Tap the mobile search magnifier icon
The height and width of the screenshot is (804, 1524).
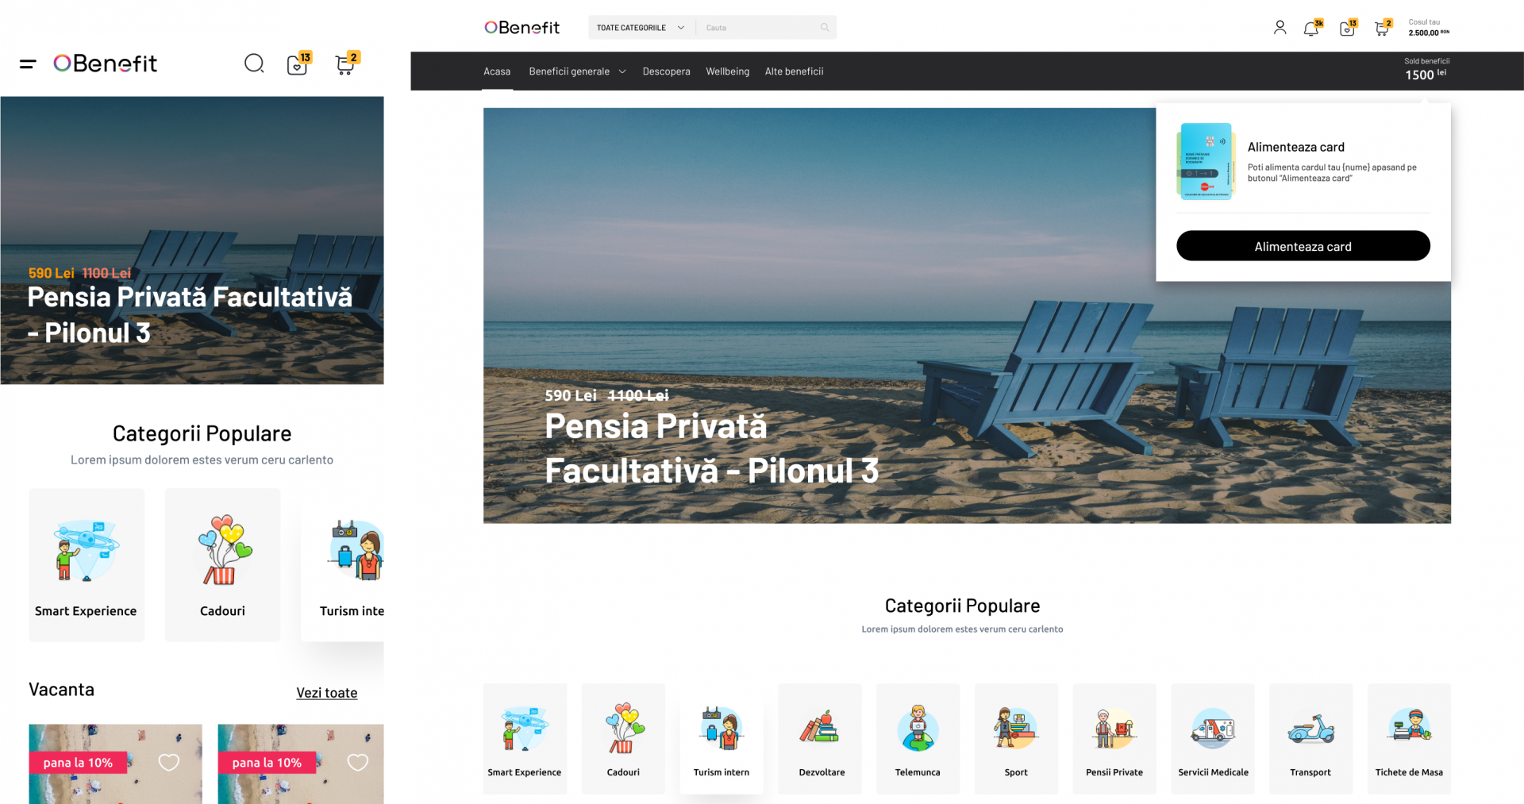(254, 63)
